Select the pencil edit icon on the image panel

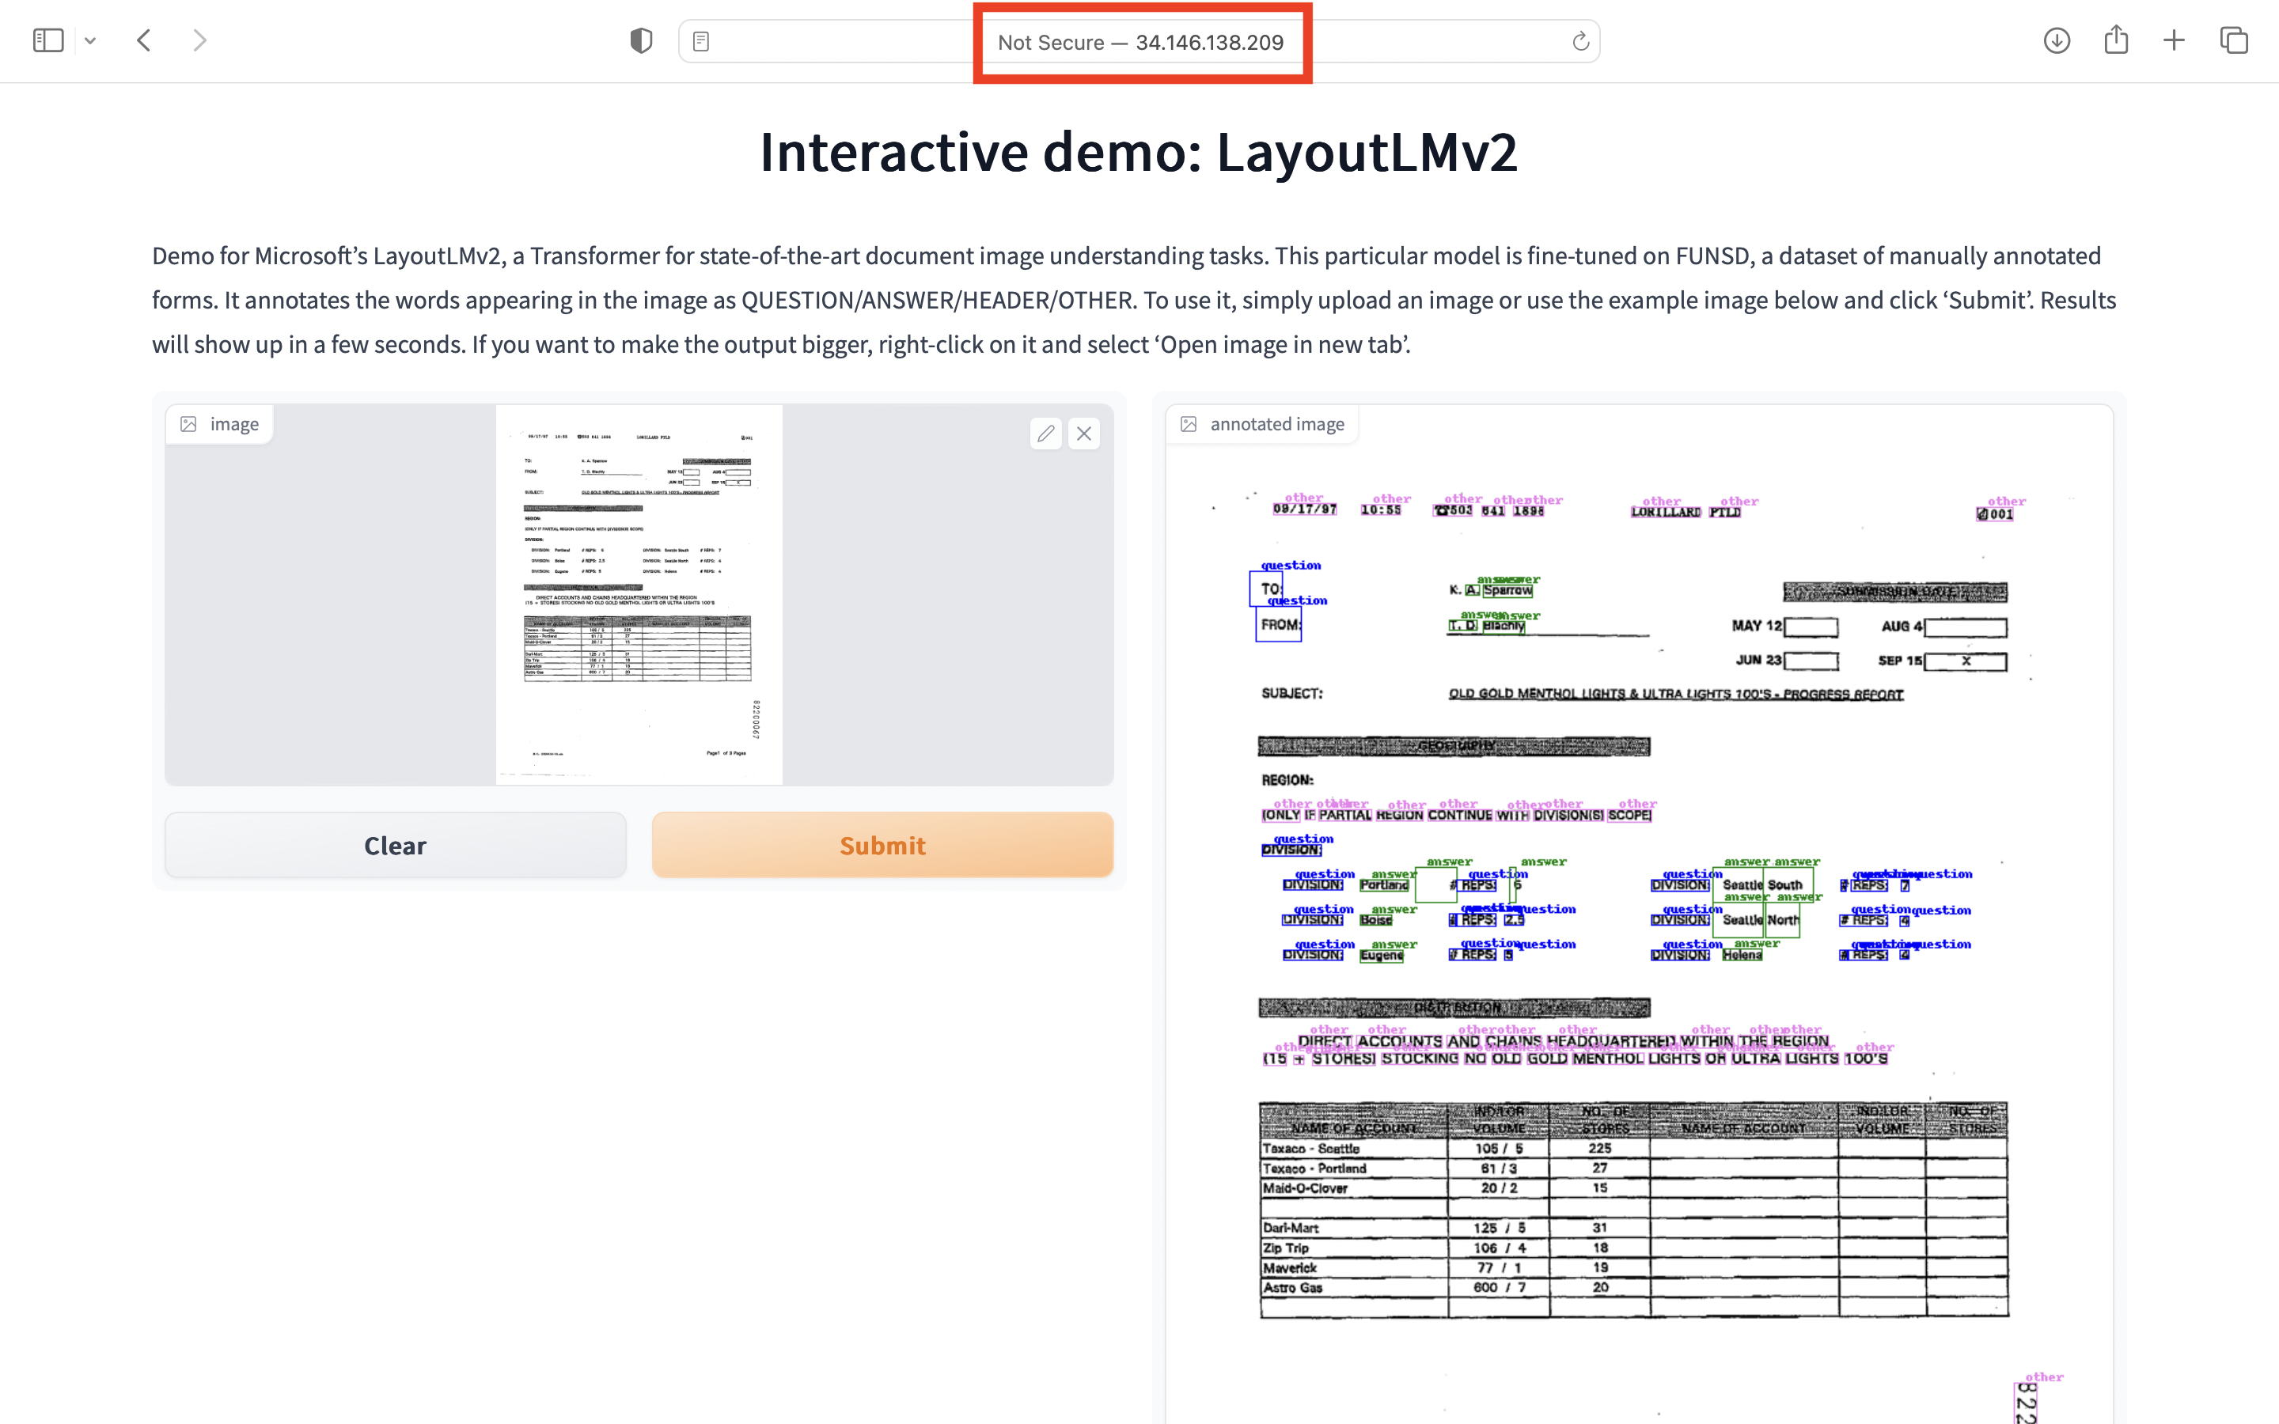click(1045, 434)
